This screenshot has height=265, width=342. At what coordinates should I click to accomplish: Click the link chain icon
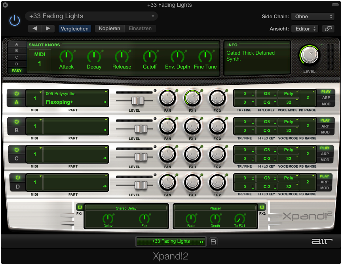pyautogui.click(x=328, y=29)
